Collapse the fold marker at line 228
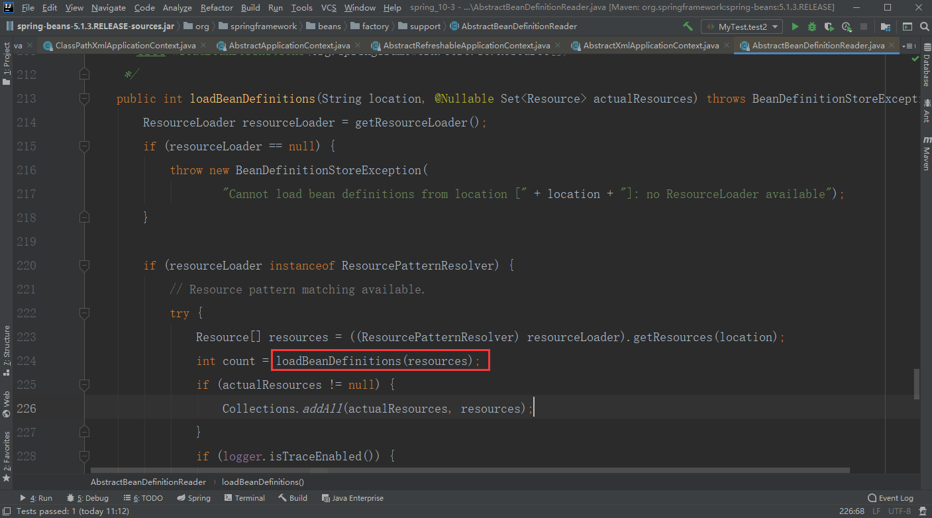Screen dimensions: 932x518 coord(84,456)
